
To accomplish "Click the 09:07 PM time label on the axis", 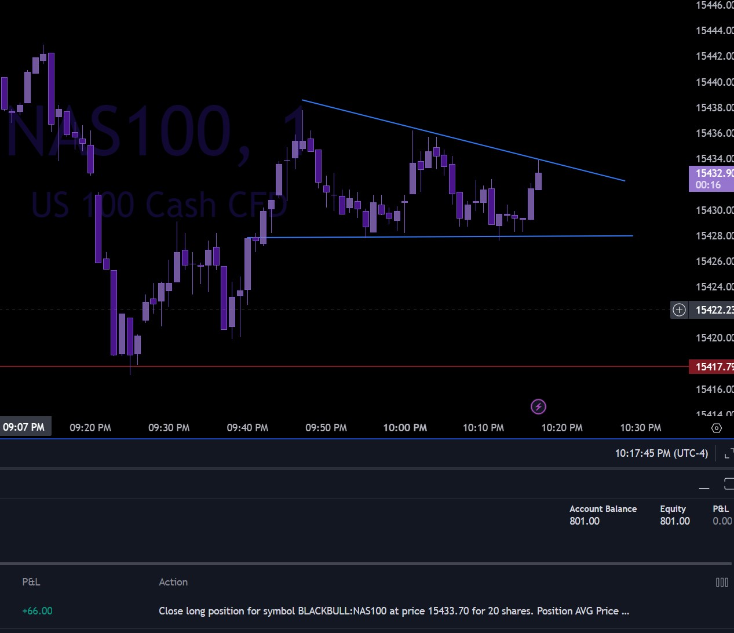I will (24, 427).
